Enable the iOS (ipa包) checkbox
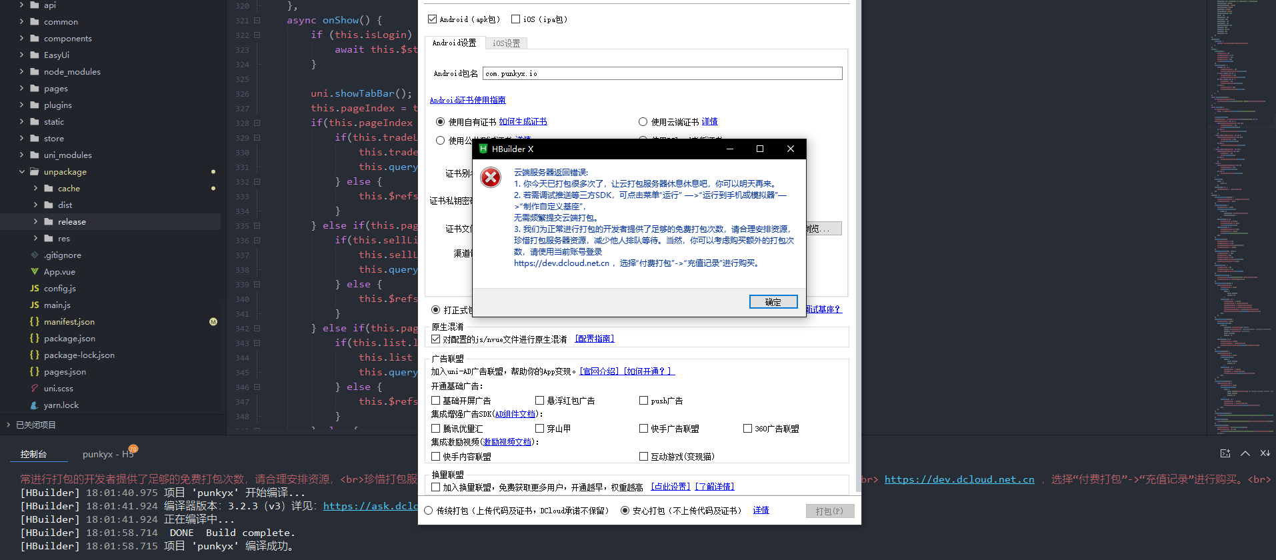The width and height of the screenshot is (1276, 560). [515, 19]
